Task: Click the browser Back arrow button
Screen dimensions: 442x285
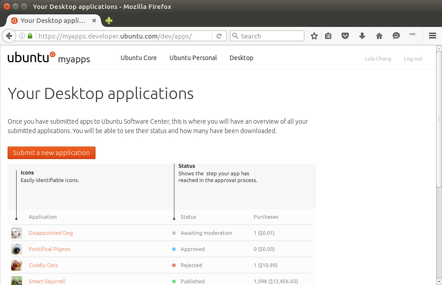Action: 9,36
